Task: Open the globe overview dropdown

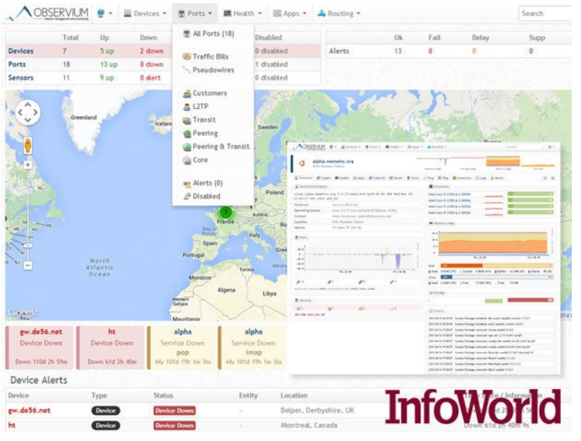Action: point(104,14)
